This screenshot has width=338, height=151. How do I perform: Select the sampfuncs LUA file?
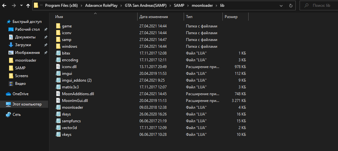click(x=71, y=121)
